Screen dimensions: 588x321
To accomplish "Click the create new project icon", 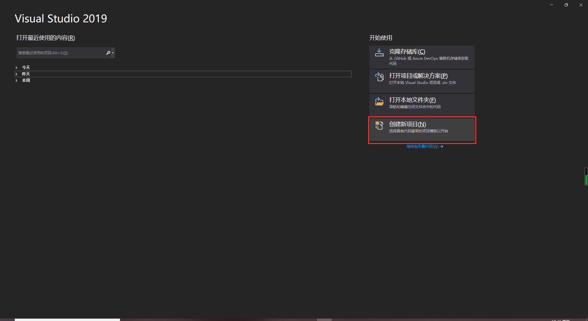I will click(379, 125).
